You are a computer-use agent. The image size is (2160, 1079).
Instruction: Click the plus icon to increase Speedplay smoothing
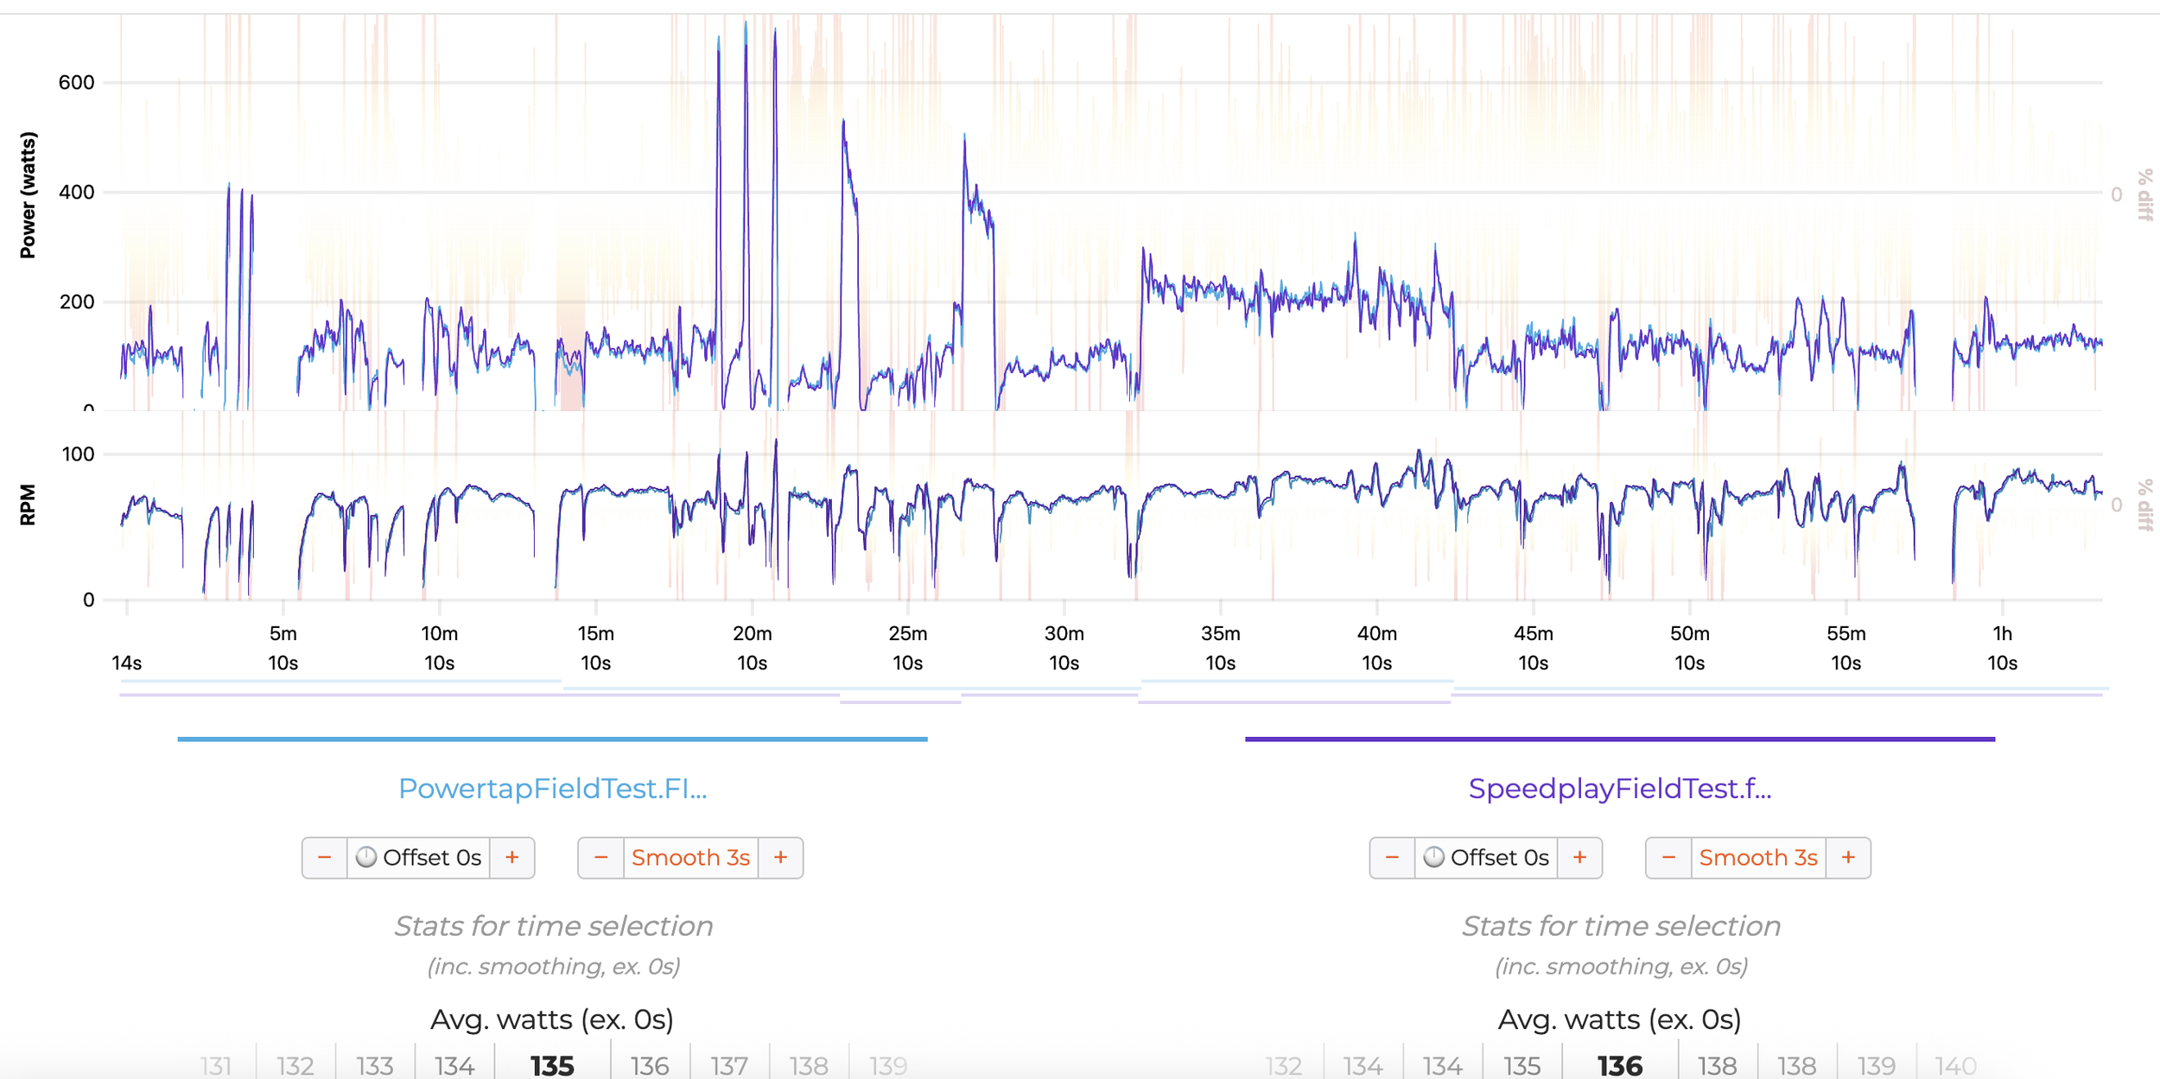1847,857
